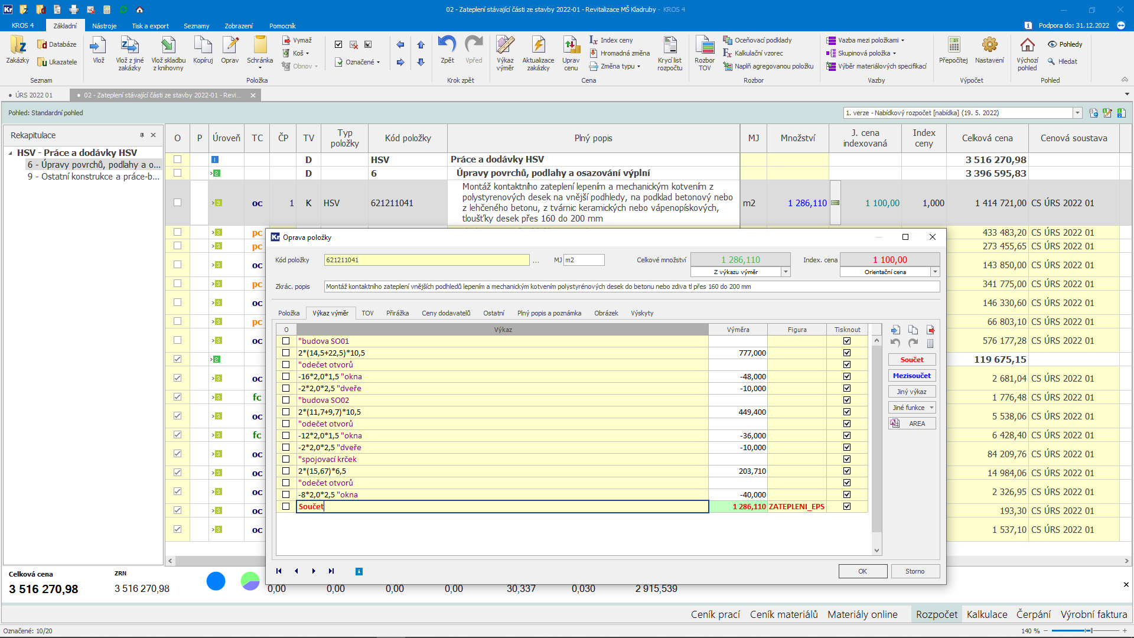Check the checkbox for item 621211041 row
The image size is (1134, 638).
pyautogui.click(x=177, y=203)
